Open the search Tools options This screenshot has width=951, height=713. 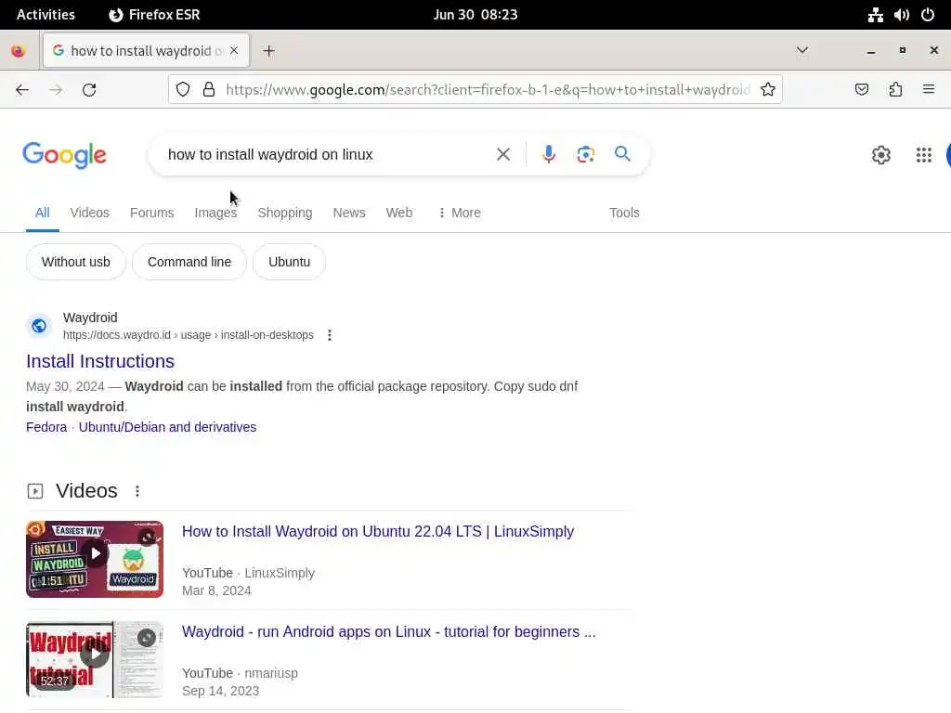coord(624,213)
